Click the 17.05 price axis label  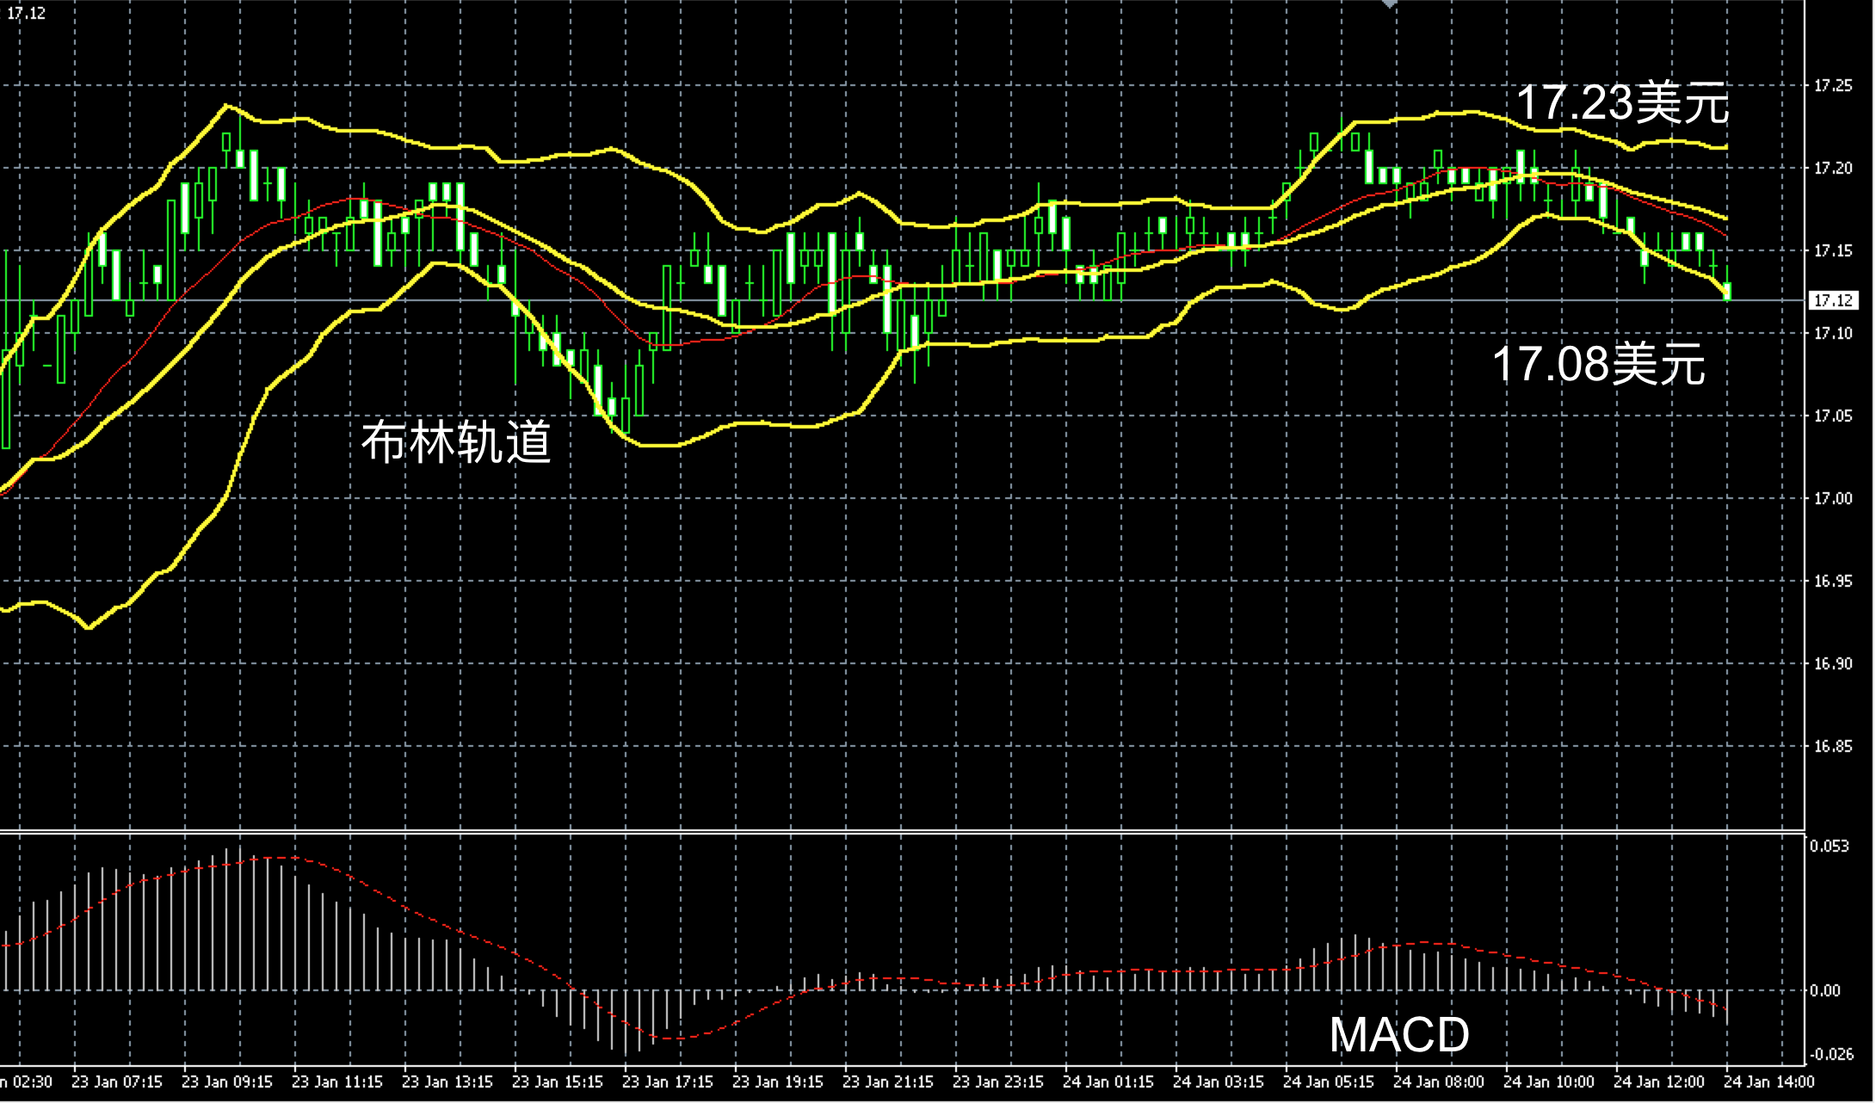(1833, 416)
